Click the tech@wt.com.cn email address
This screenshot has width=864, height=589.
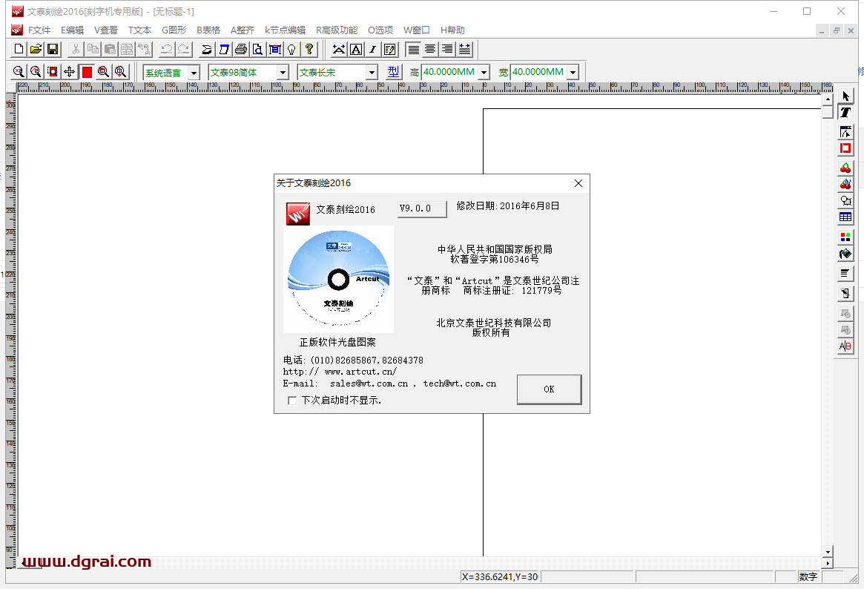(x=460, y=384)
